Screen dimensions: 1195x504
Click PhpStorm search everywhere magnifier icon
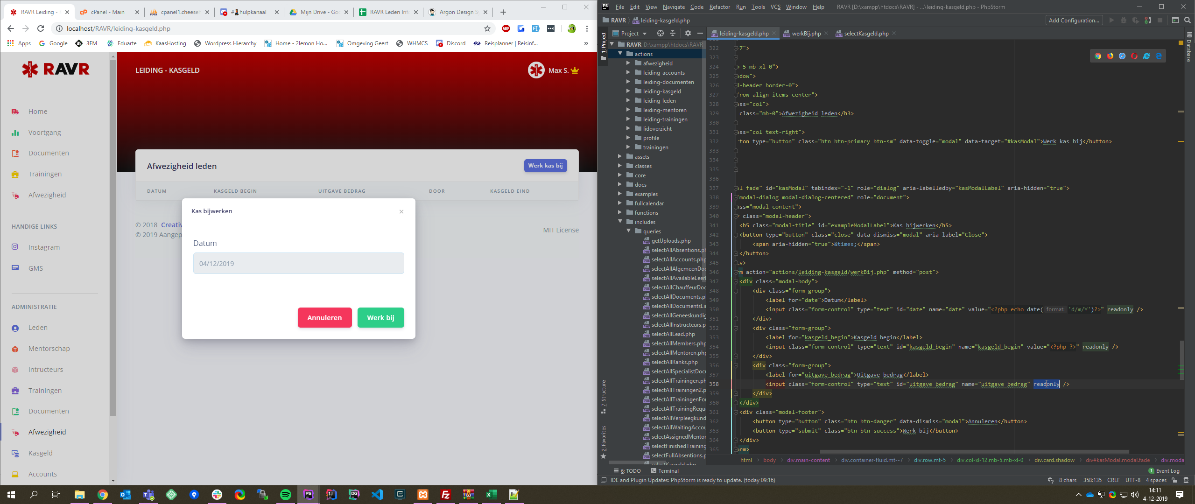click(x=1188, y=20)
